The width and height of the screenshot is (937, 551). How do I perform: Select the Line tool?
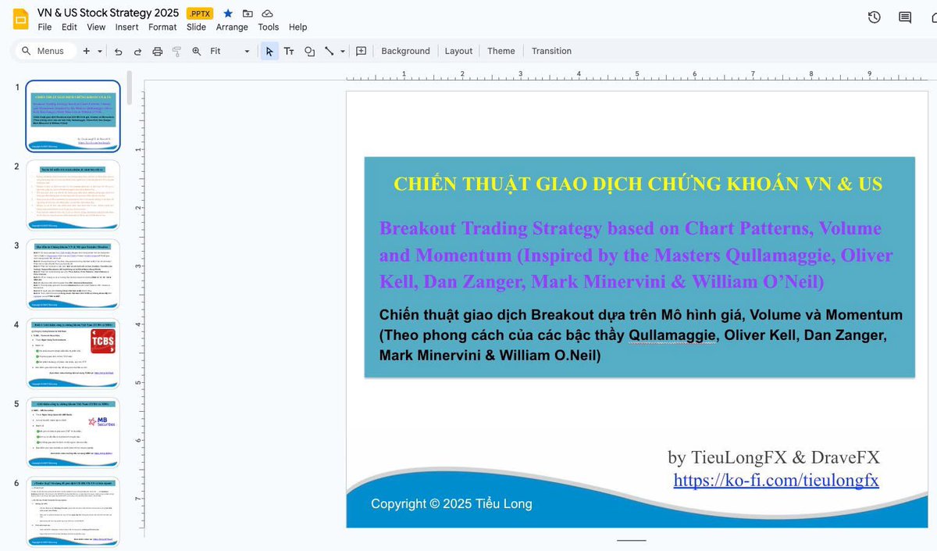(x=329, y=51)
